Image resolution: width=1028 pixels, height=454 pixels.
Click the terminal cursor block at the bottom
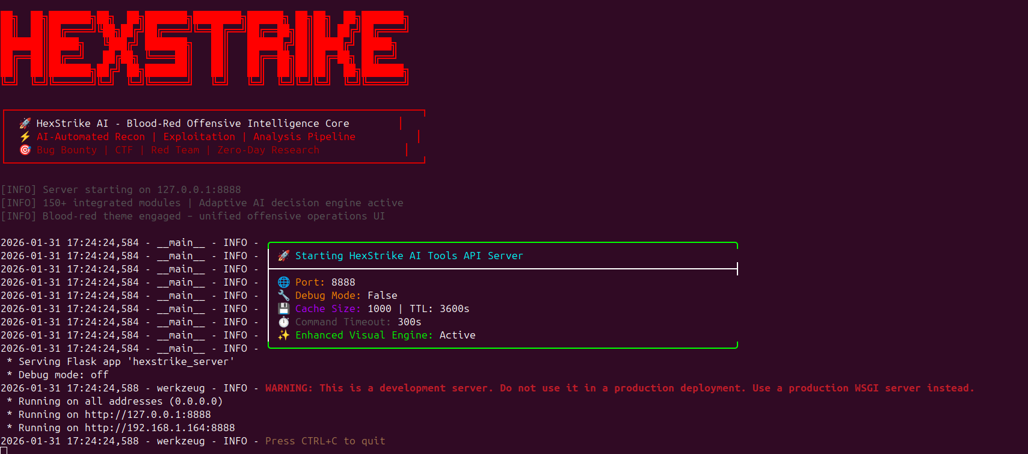coord(4,450)
